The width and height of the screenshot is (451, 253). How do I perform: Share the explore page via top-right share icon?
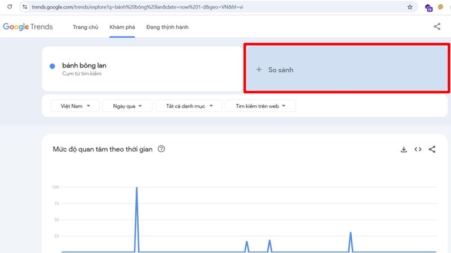click(x=437, y=26)
